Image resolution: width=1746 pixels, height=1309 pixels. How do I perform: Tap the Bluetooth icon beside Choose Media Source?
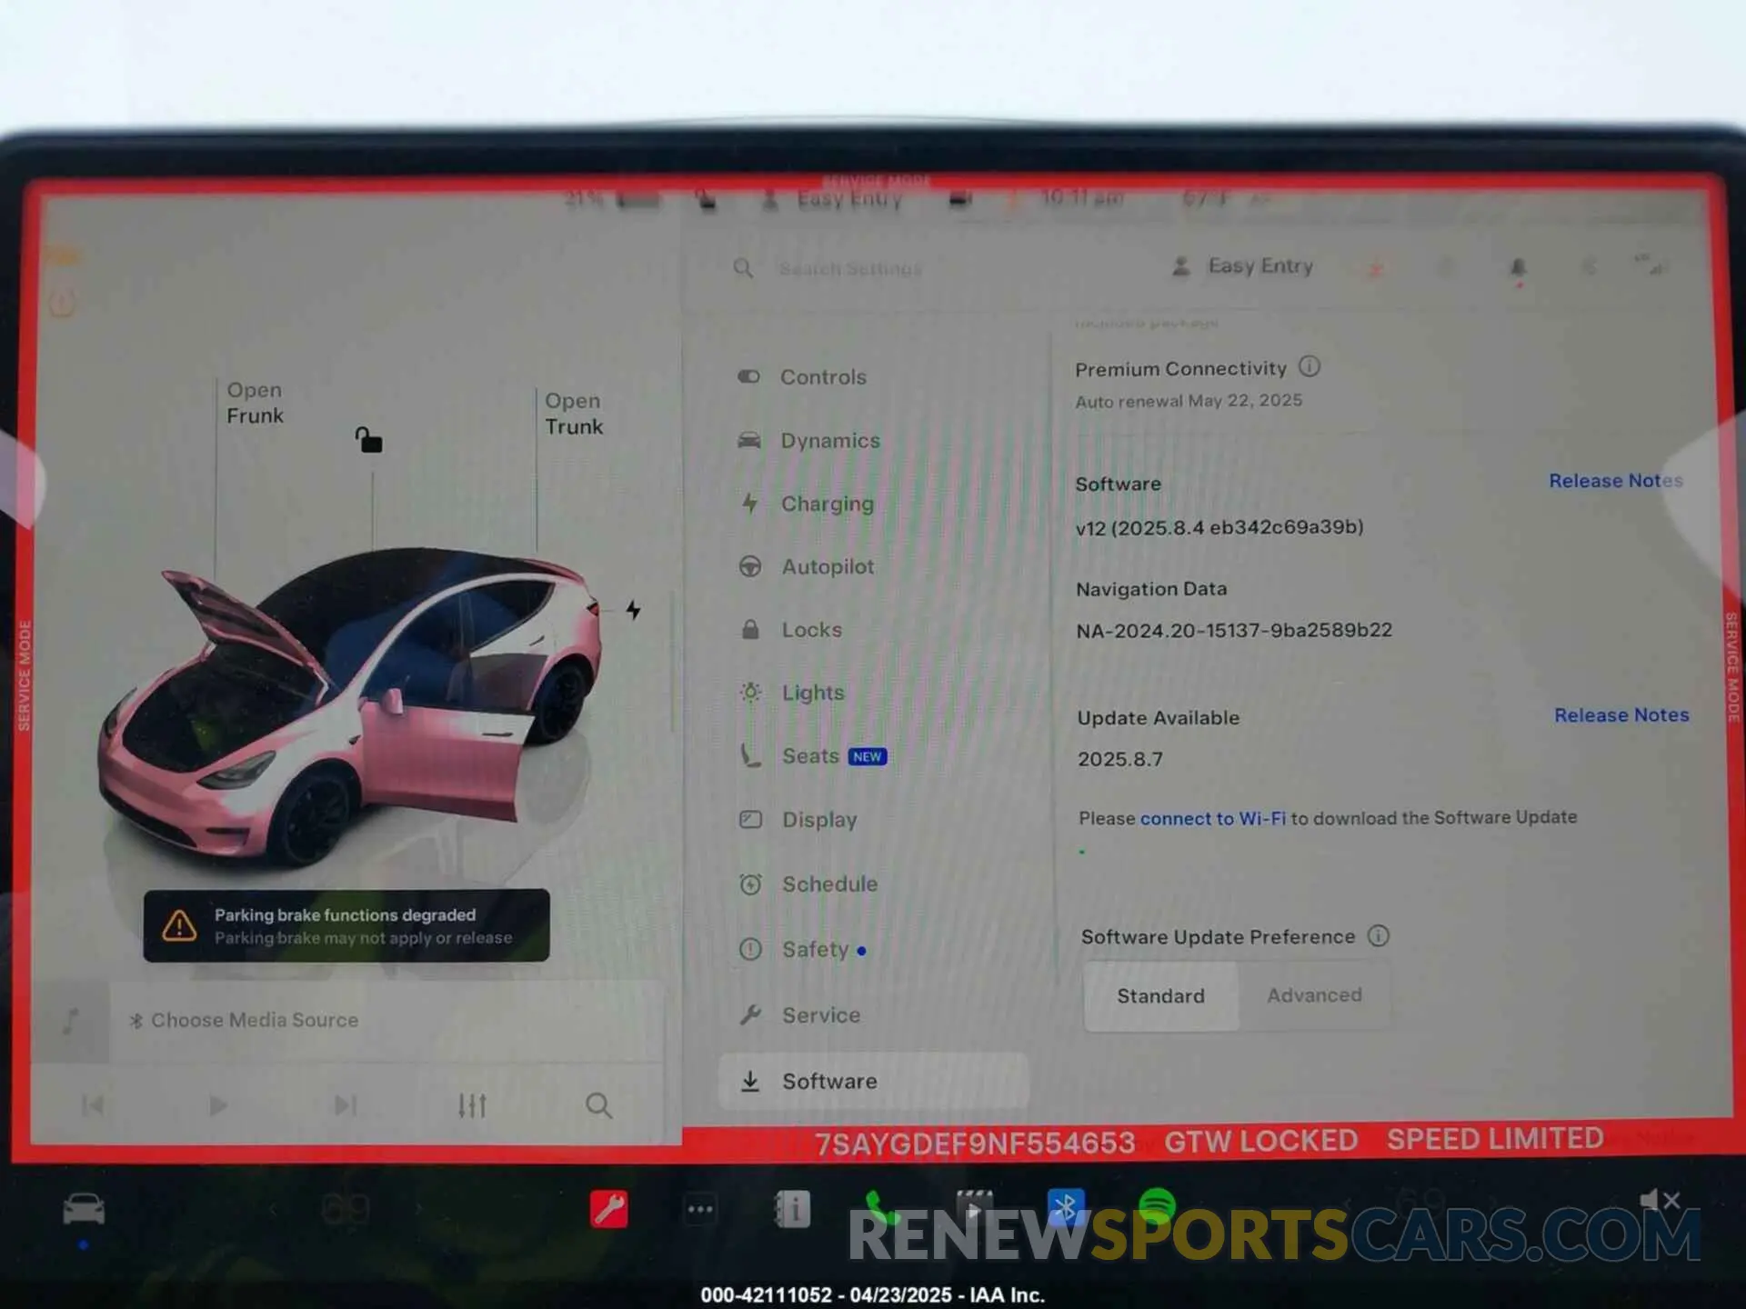(x=136, y=1021)
